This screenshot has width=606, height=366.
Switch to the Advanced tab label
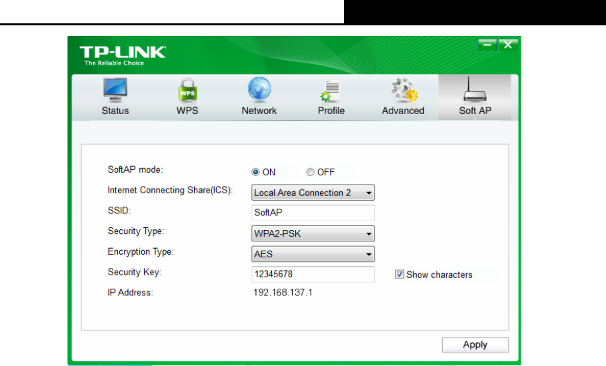click(x=403, y=111)
